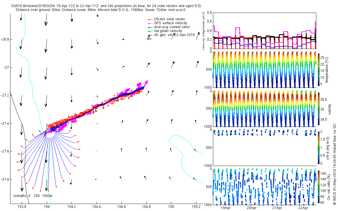338x211 pixels.
Task: Click the '0.6' velocity magnitude tick
Action: 209,21
